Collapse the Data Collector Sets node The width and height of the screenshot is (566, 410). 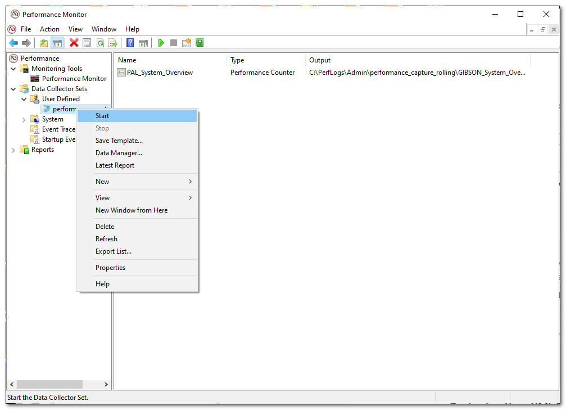13,89
